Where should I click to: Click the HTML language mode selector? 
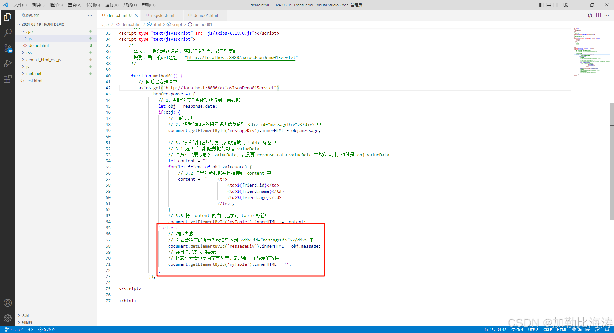pyautogui.click(x=562, y=329)
